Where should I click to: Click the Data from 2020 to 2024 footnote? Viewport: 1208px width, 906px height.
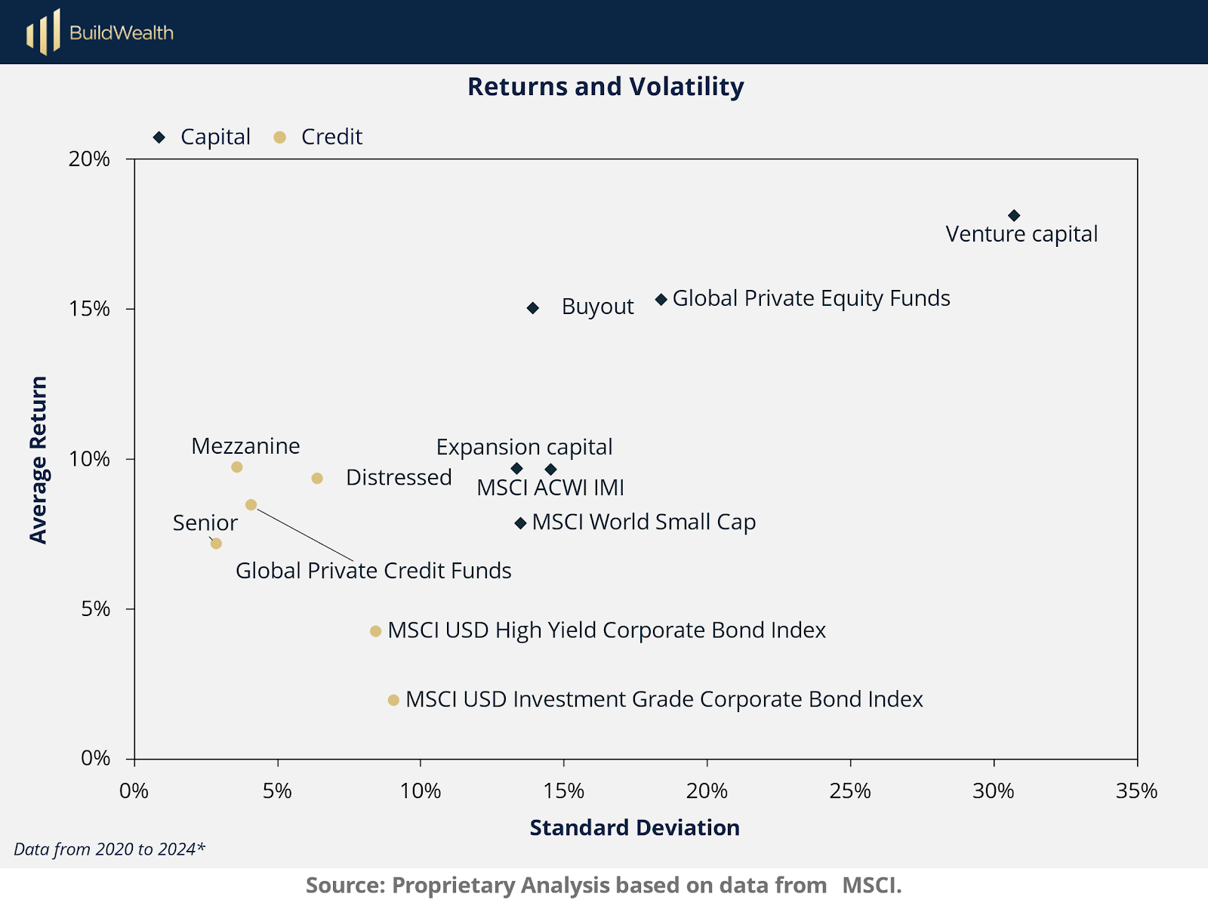tap(109, 849)
